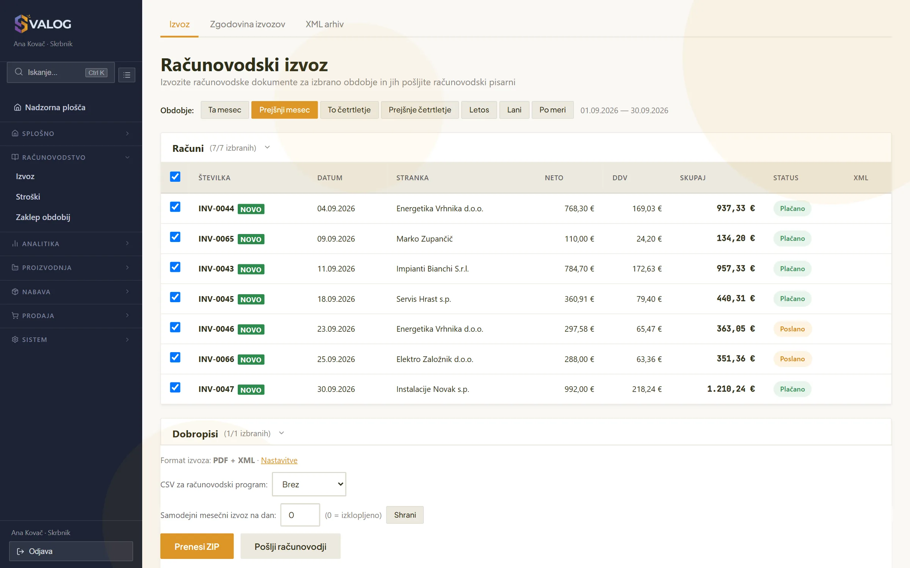Click the search magnifier icon
The width and height of the screenshot is (910, 568).
(x=19, y=72)
